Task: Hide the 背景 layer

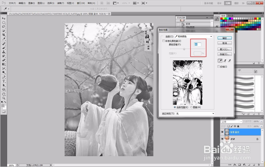Action: tap(222, 139)
